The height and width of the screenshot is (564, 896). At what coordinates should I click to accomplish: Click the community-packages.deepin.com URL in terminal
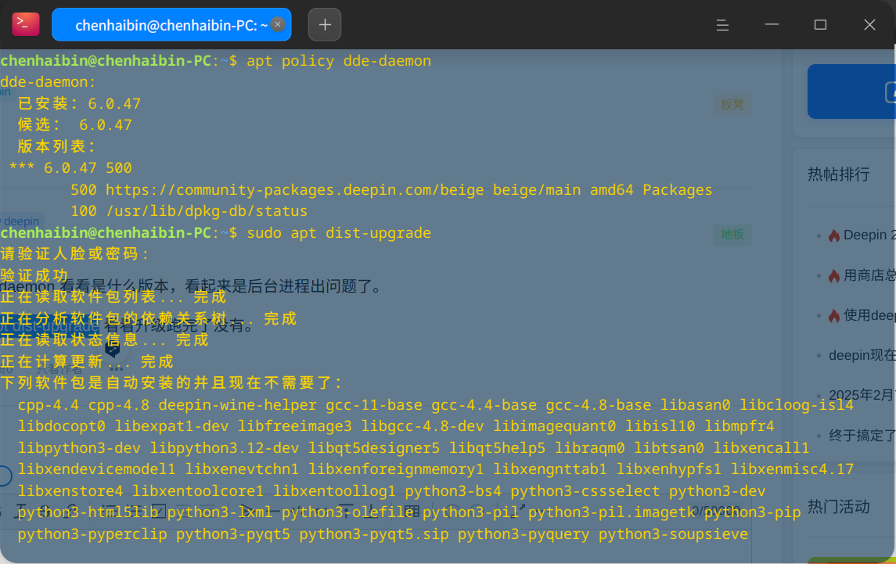[x=295, y=190]
